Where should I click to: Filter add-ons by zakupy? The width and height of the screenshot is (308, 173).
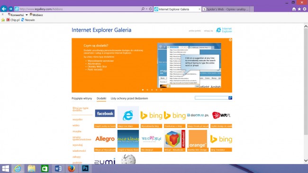click(76, 157)
